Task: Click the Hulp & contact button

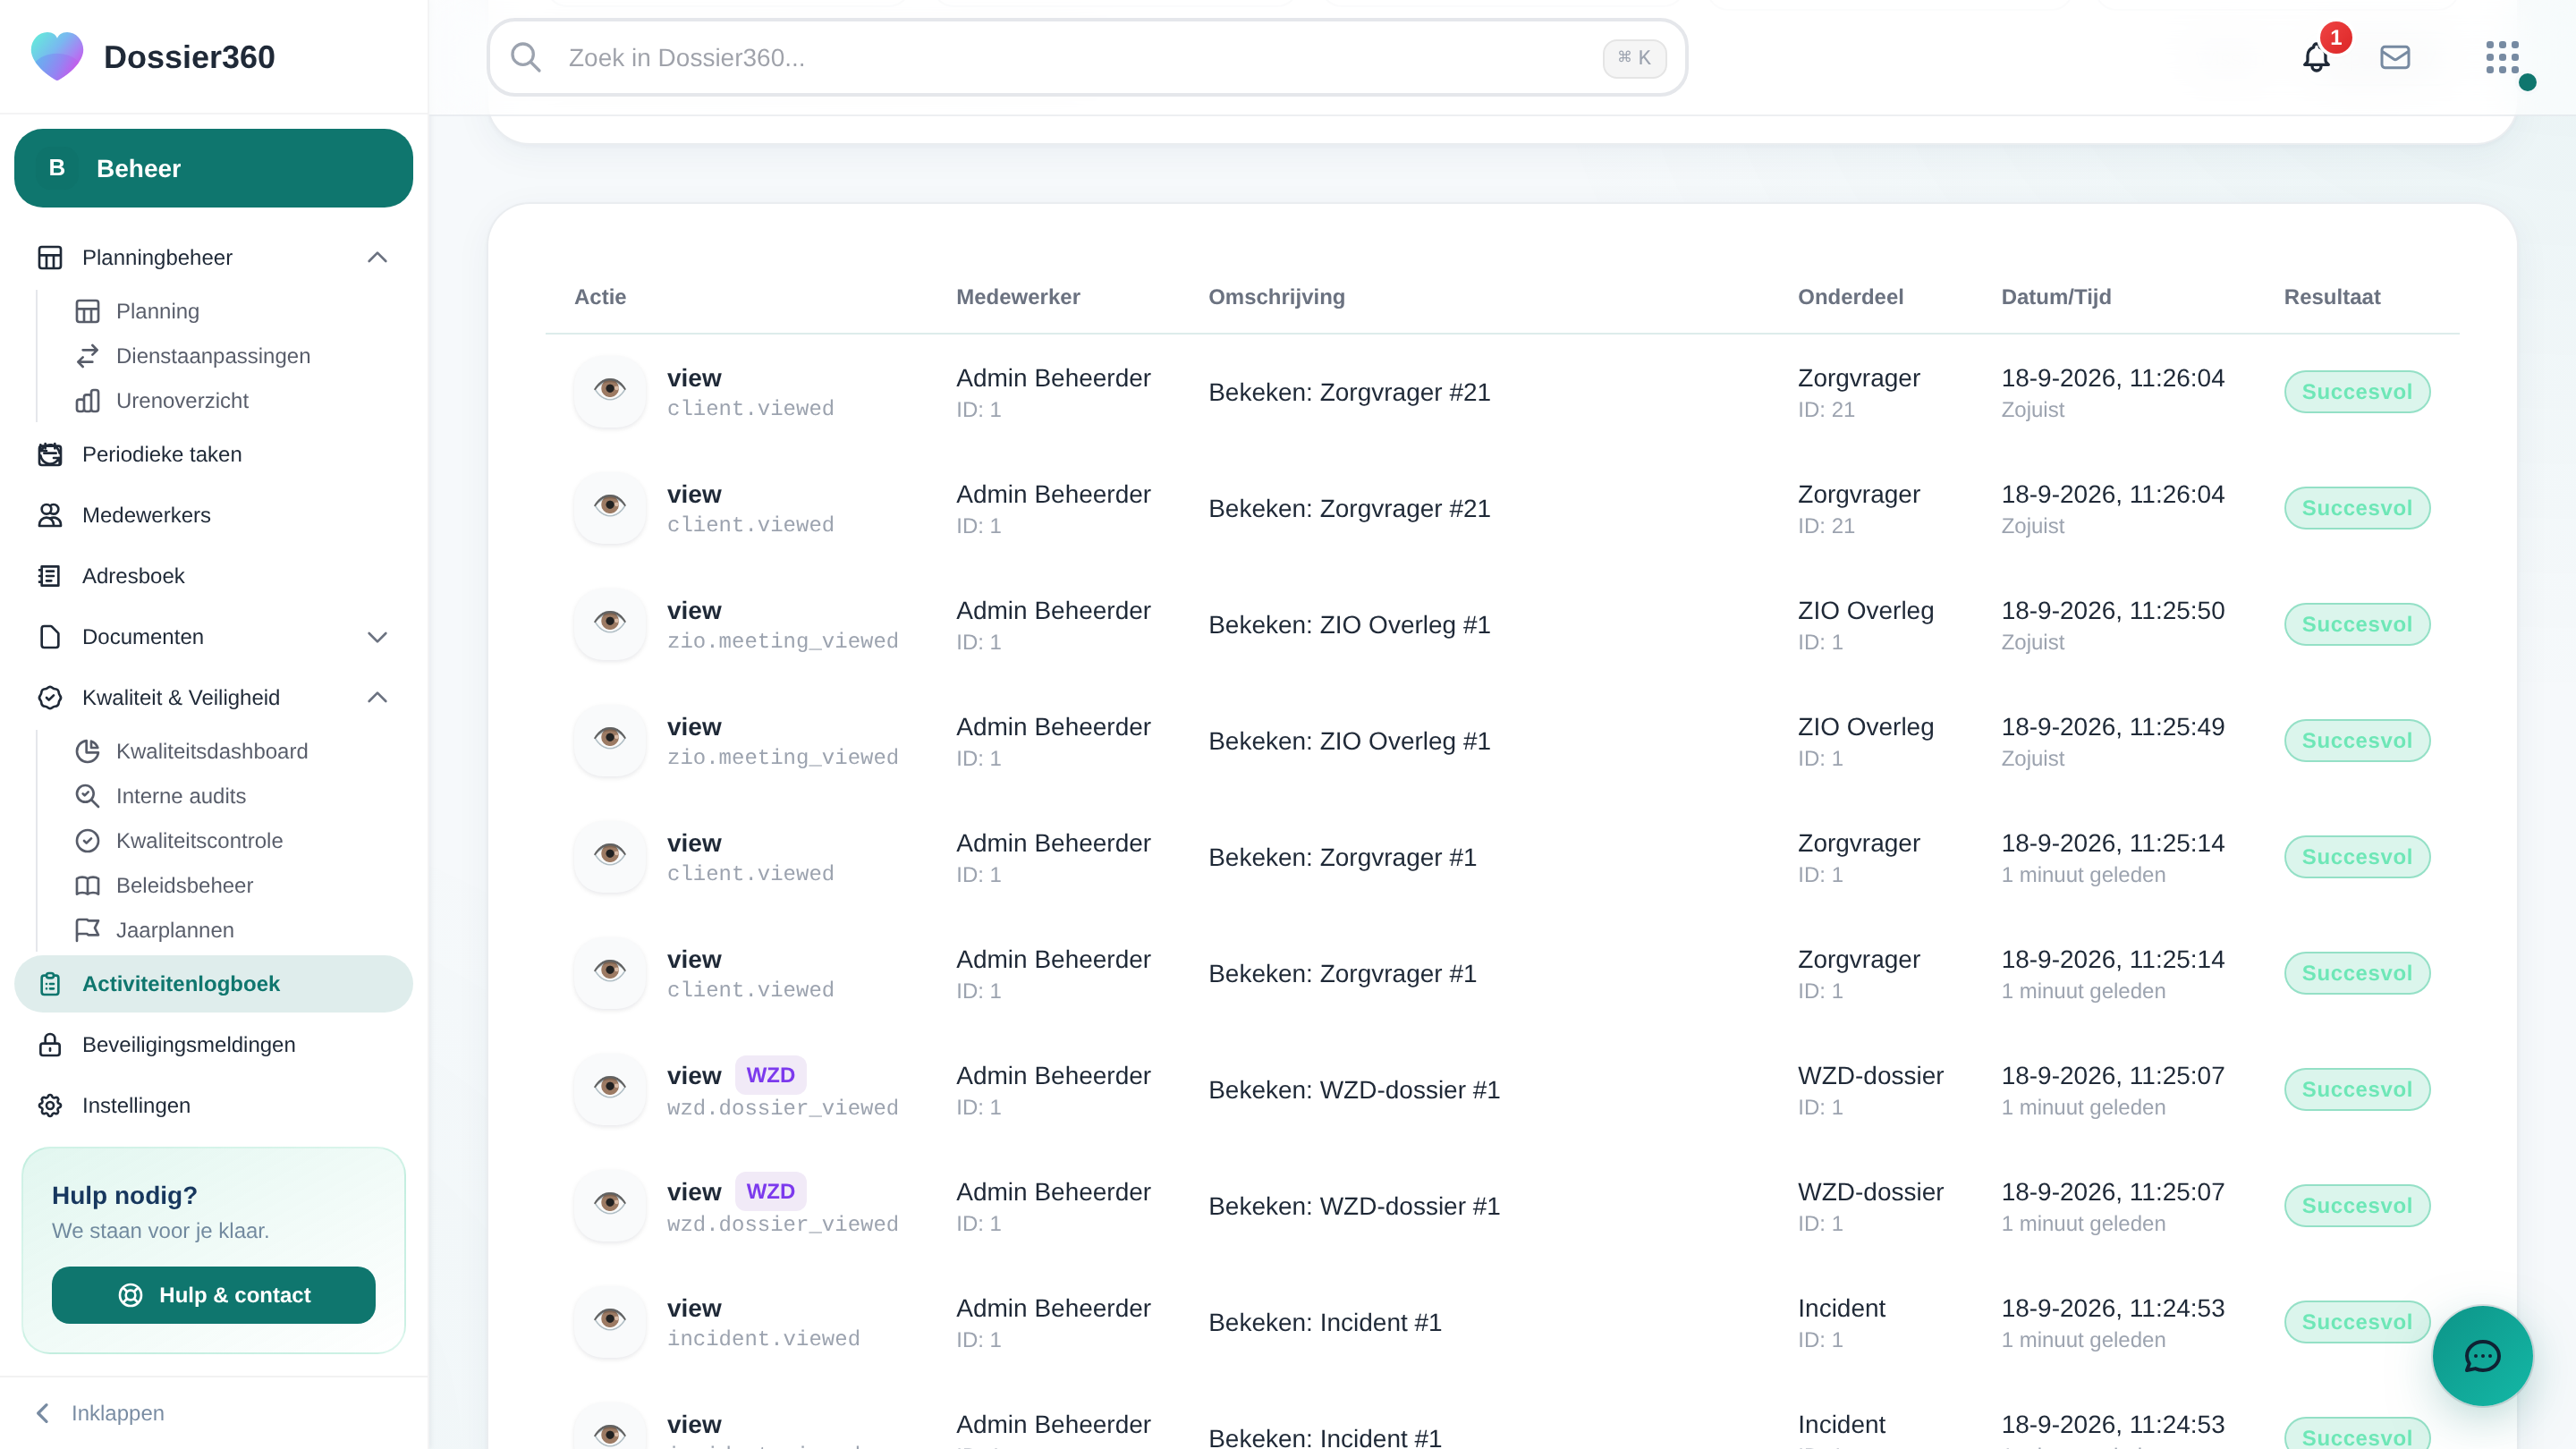Action: pyautogui.click(x=213, y=1295)
